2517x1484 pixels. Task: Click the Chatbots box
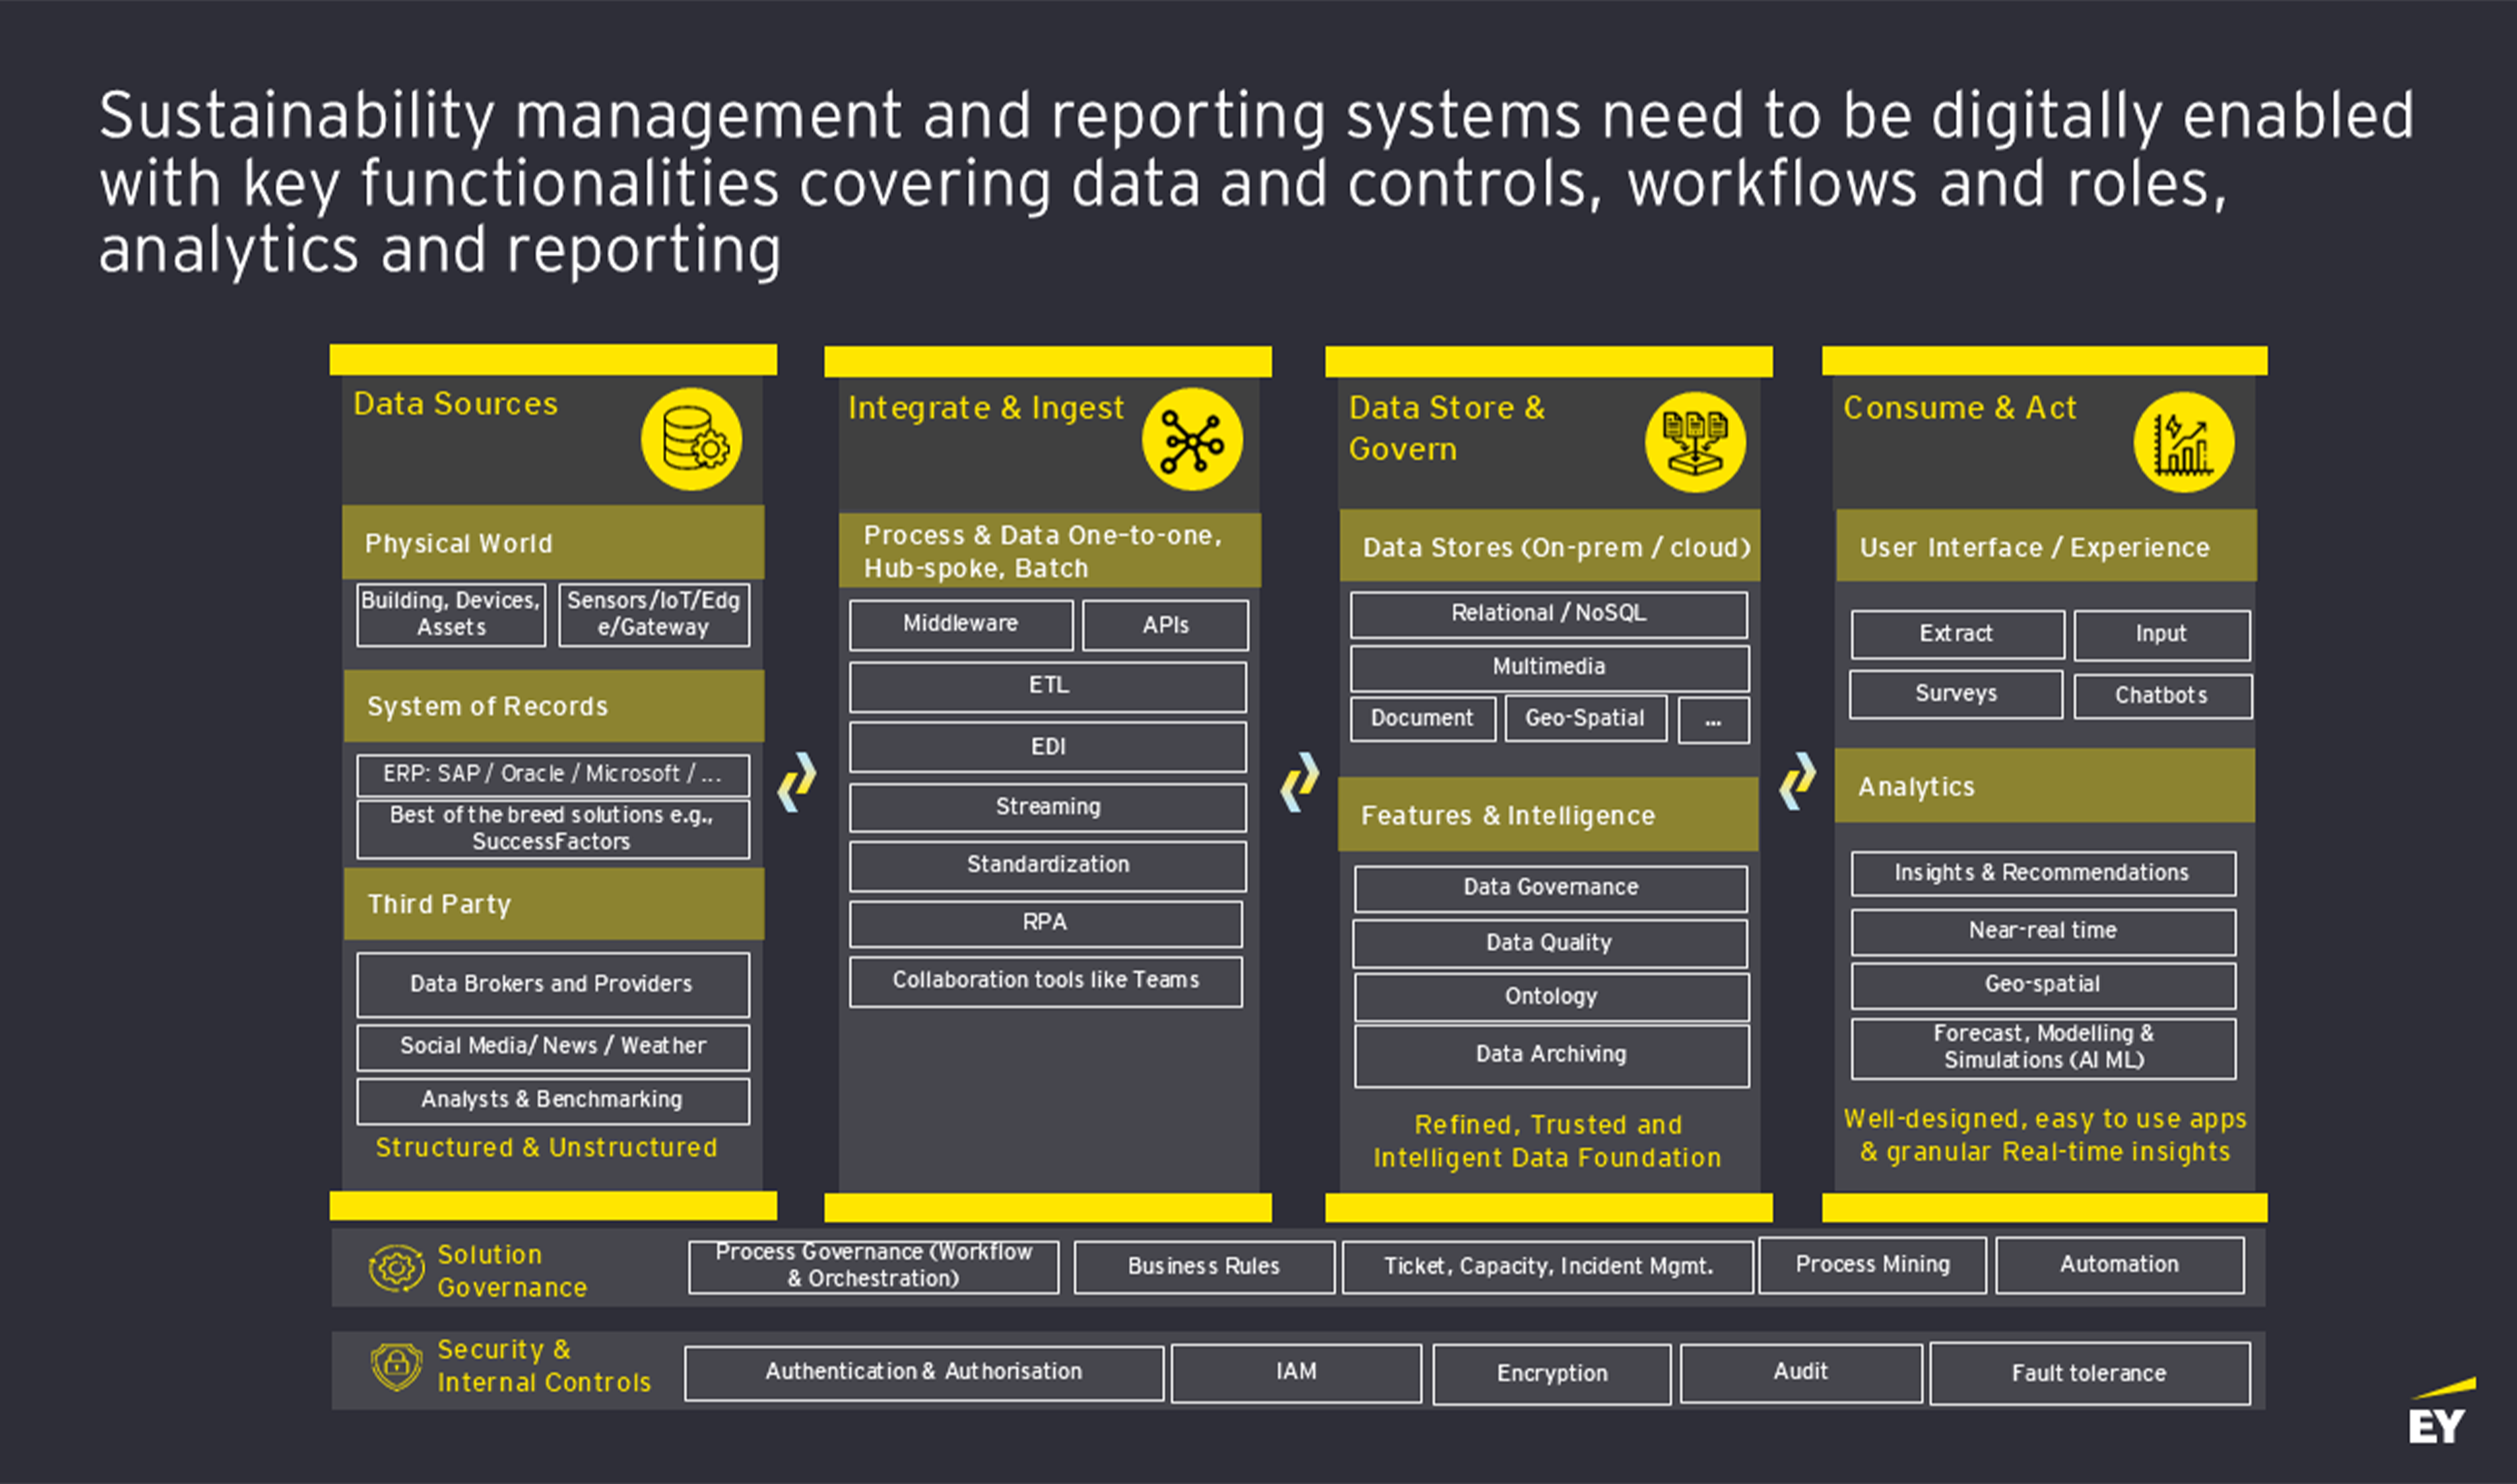pos(2162,695)
